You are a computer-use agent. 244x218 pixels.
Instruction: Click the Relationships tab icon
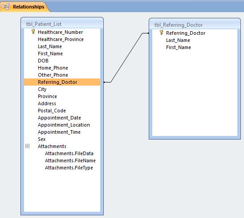point(6,7)
